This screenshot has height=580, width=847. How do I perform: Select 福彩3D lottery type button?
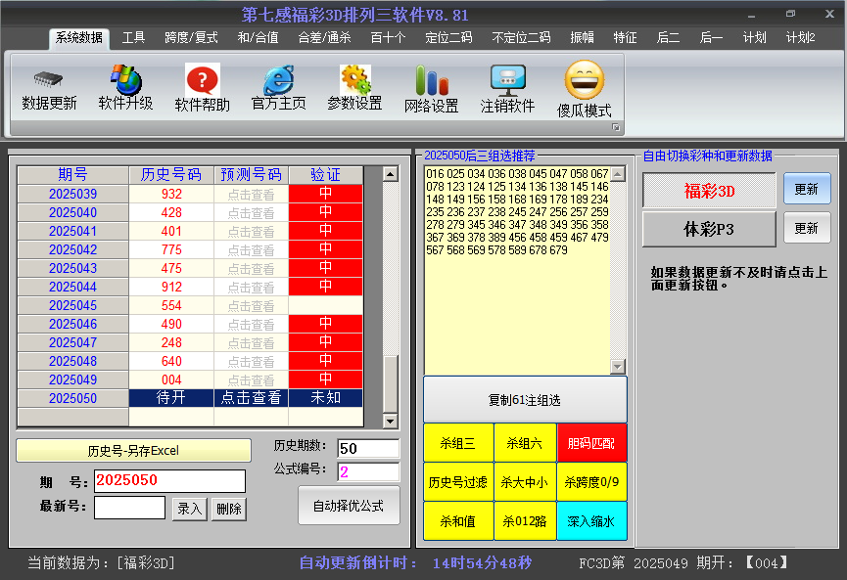tap(709, 191)
